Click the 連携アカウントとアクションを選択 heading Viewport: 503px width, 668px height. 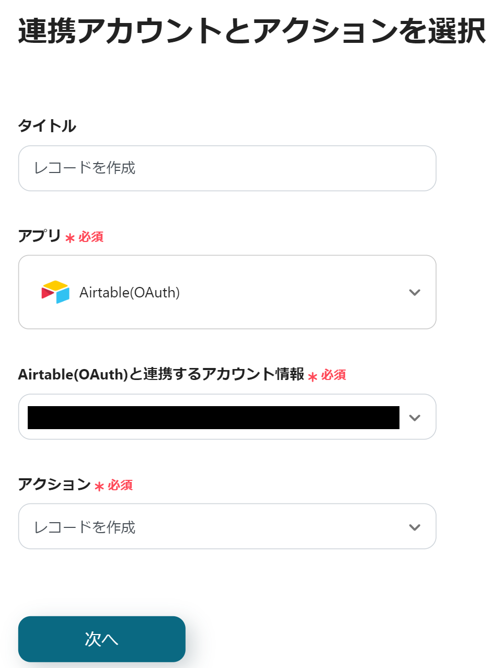(x=251, y=31)
